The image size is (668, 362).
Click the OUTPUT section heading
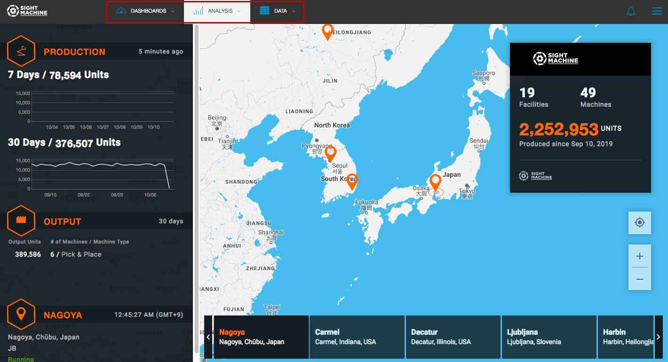63,222
